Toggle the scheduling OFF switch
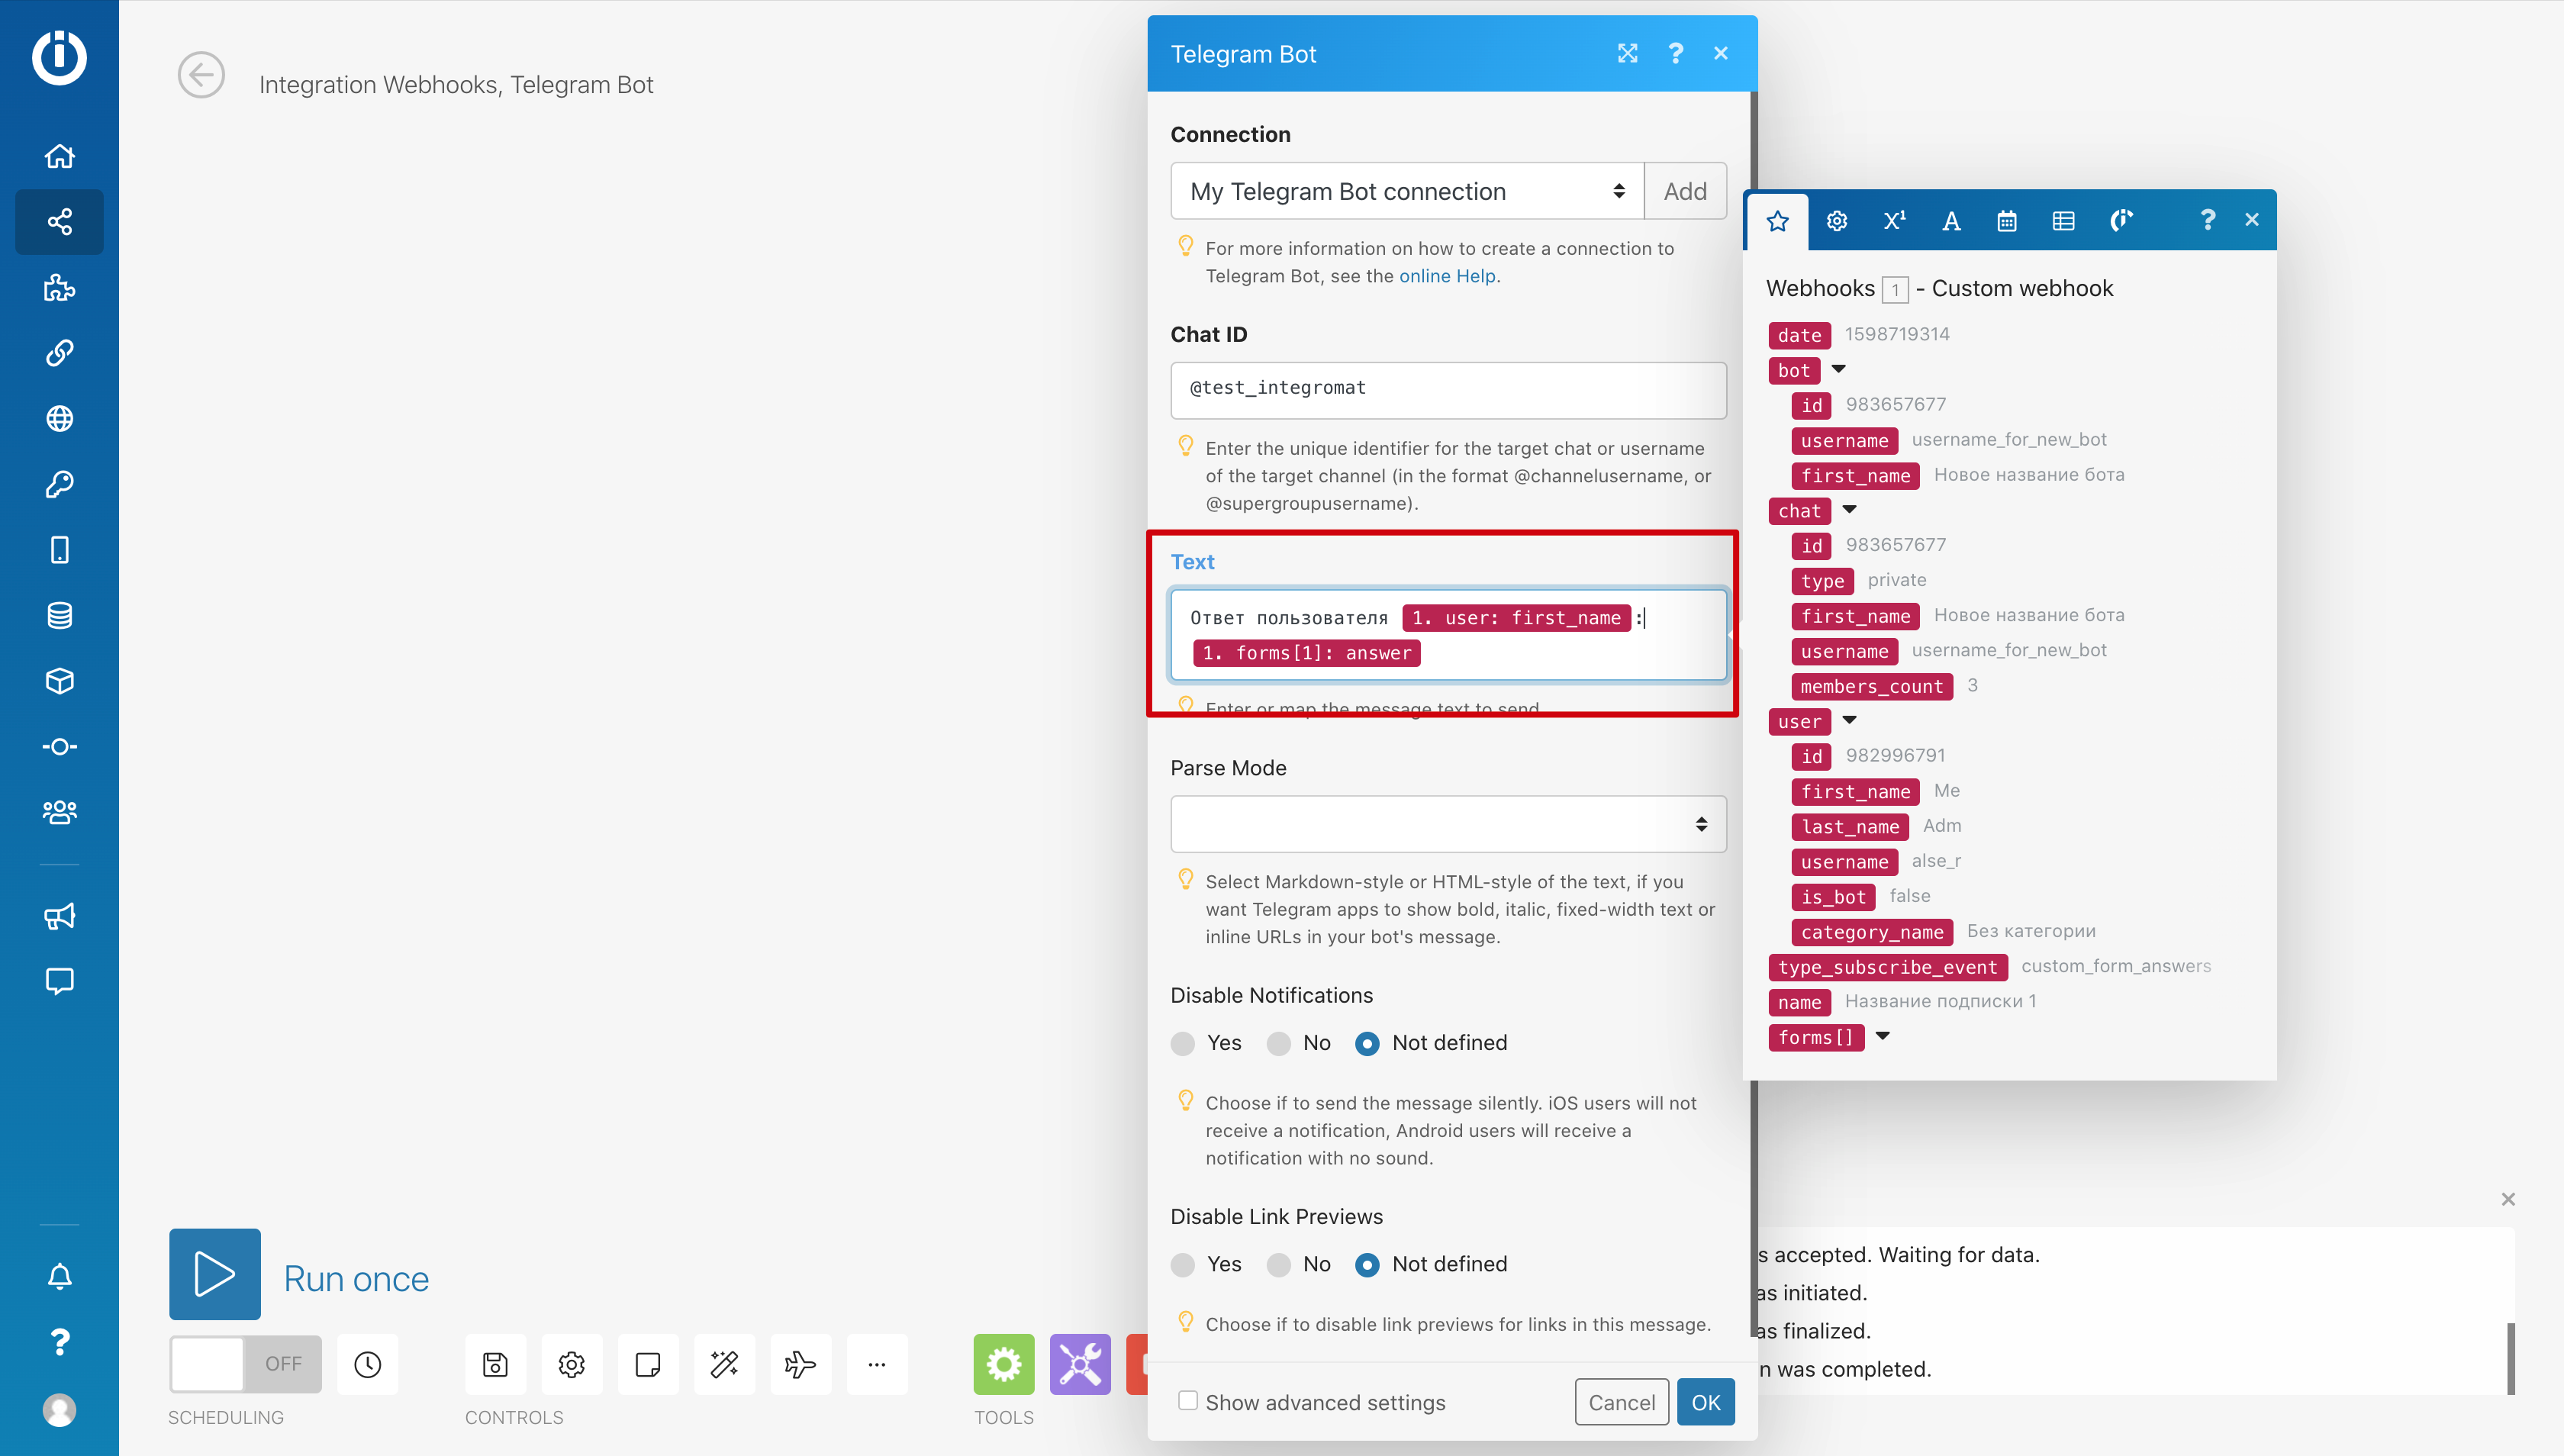The height and width of the screenshot is (1456, 2564). click(x=245, y=1364)
